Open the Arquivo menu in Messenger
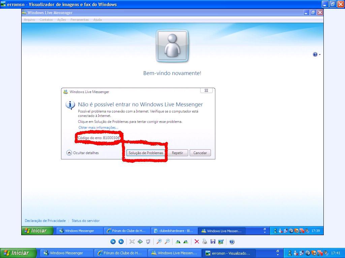 click(30, 19)
